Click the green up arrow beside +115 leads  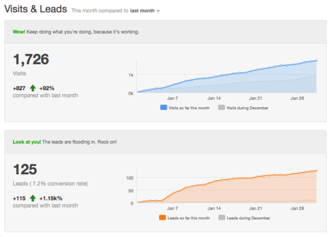coord(33,197)
